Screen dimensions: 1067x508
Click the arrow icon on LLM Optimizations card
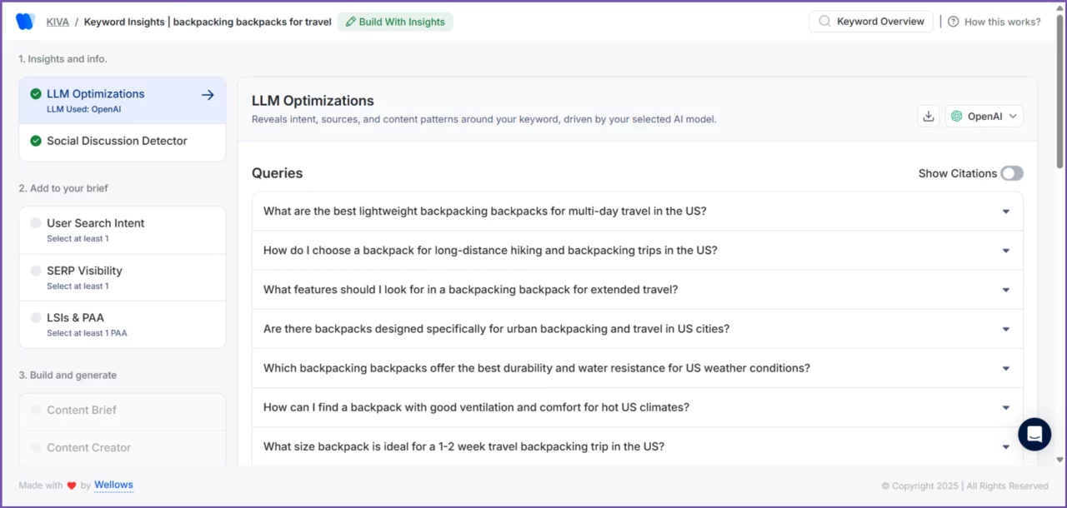tap(208, 94)
